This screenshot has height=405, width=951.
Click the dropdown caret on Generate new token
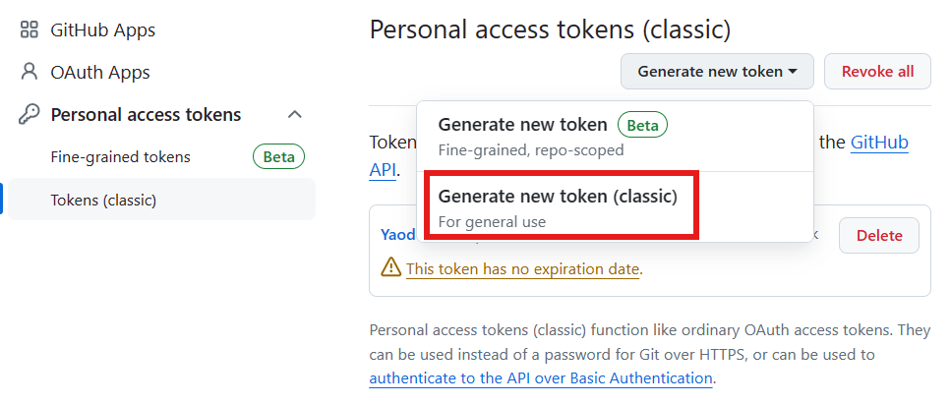(793, 72)
